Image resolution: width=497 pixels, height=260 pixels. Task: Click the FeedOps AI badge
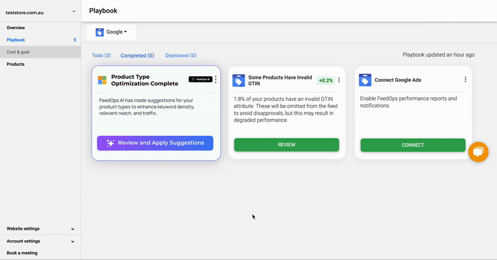200,79
